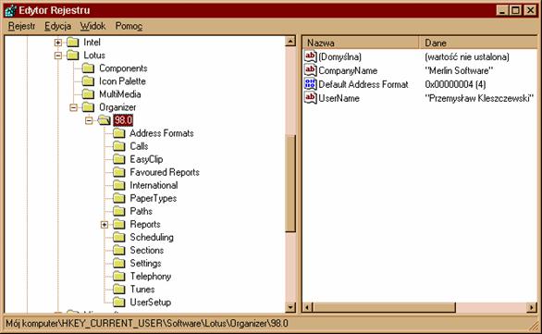This screenshot has width=542, height=334.
Task: Select the Intel key label
Action: click(92, 43)
